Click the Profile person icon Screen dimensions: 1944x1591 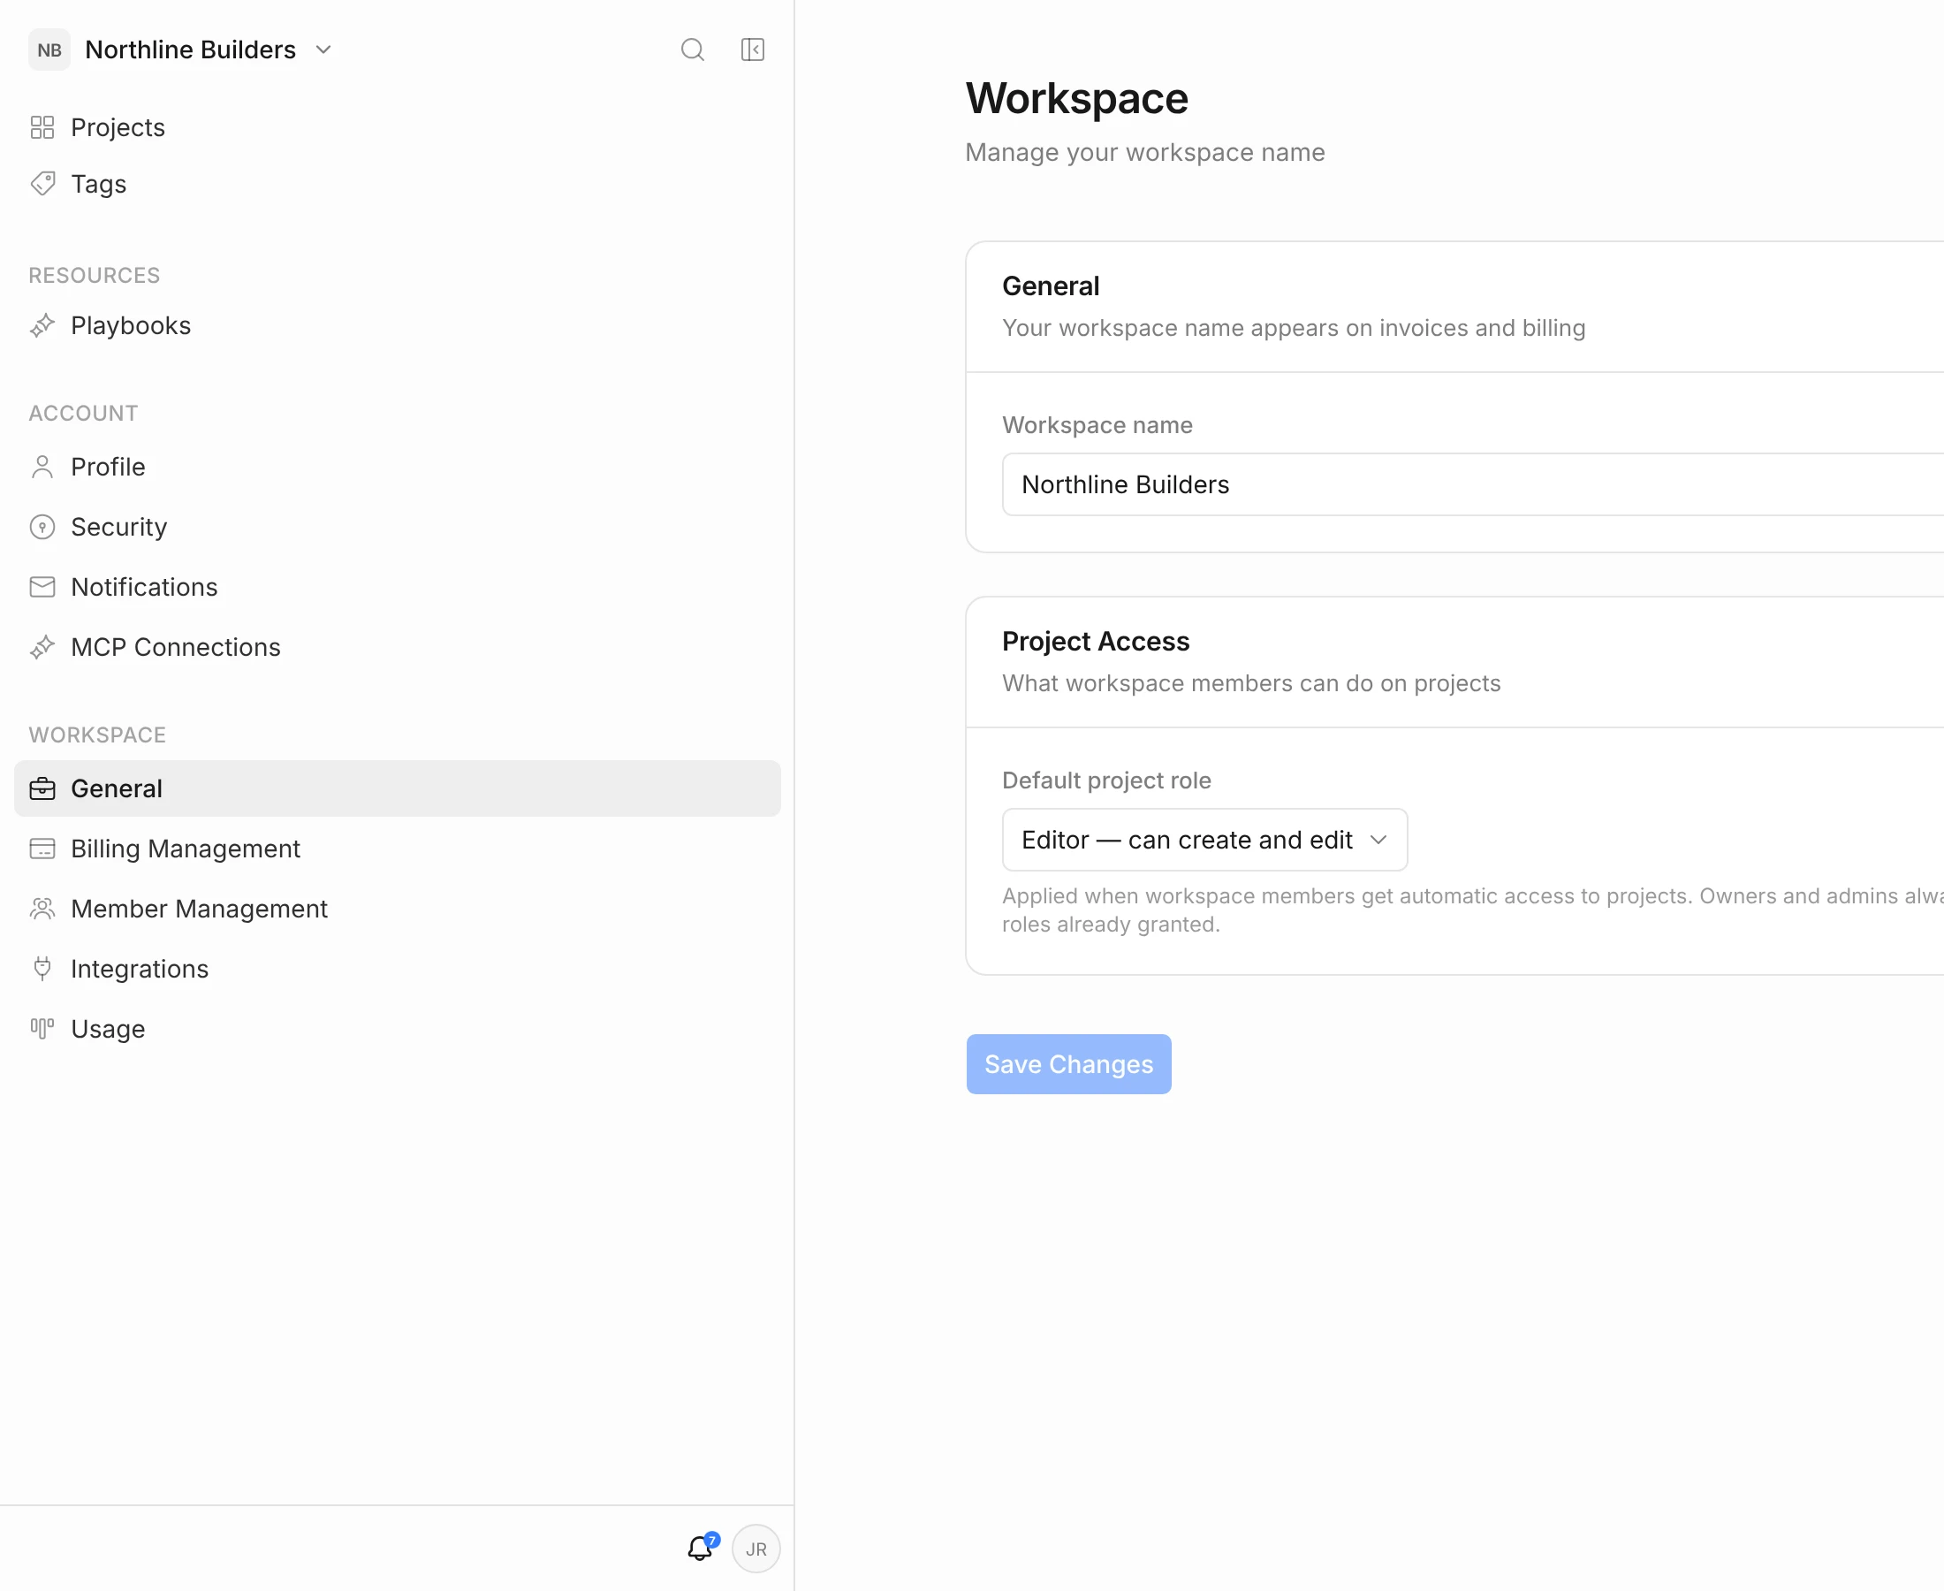point(42,468)
